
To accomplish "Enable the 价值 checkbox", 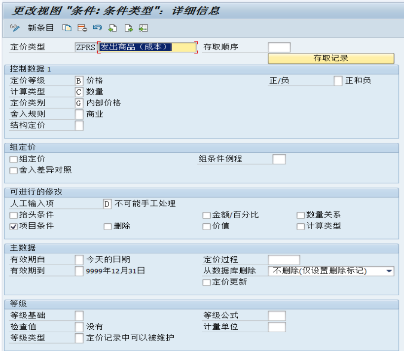I will (x=206, y=226).
